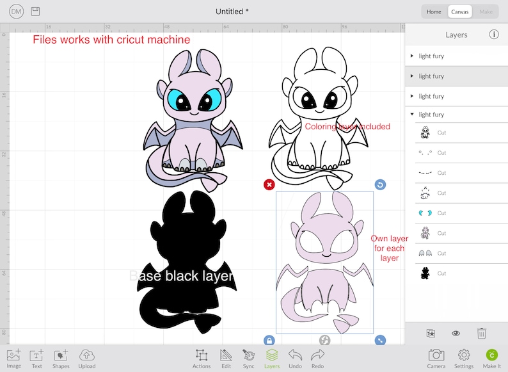The width and height of the screenshot is (508, 372).
Task: Open the Image tool
Action: coord(14,359)
